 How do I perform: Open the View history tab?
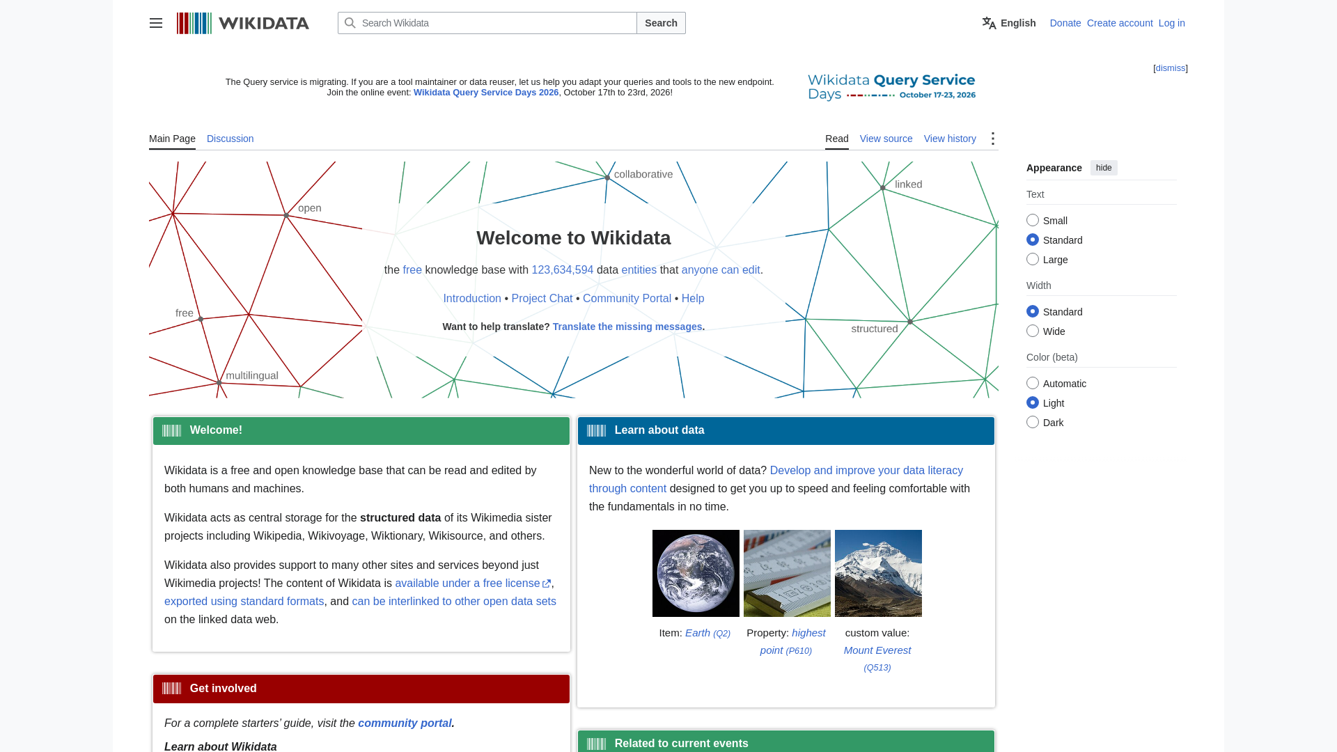950,139
